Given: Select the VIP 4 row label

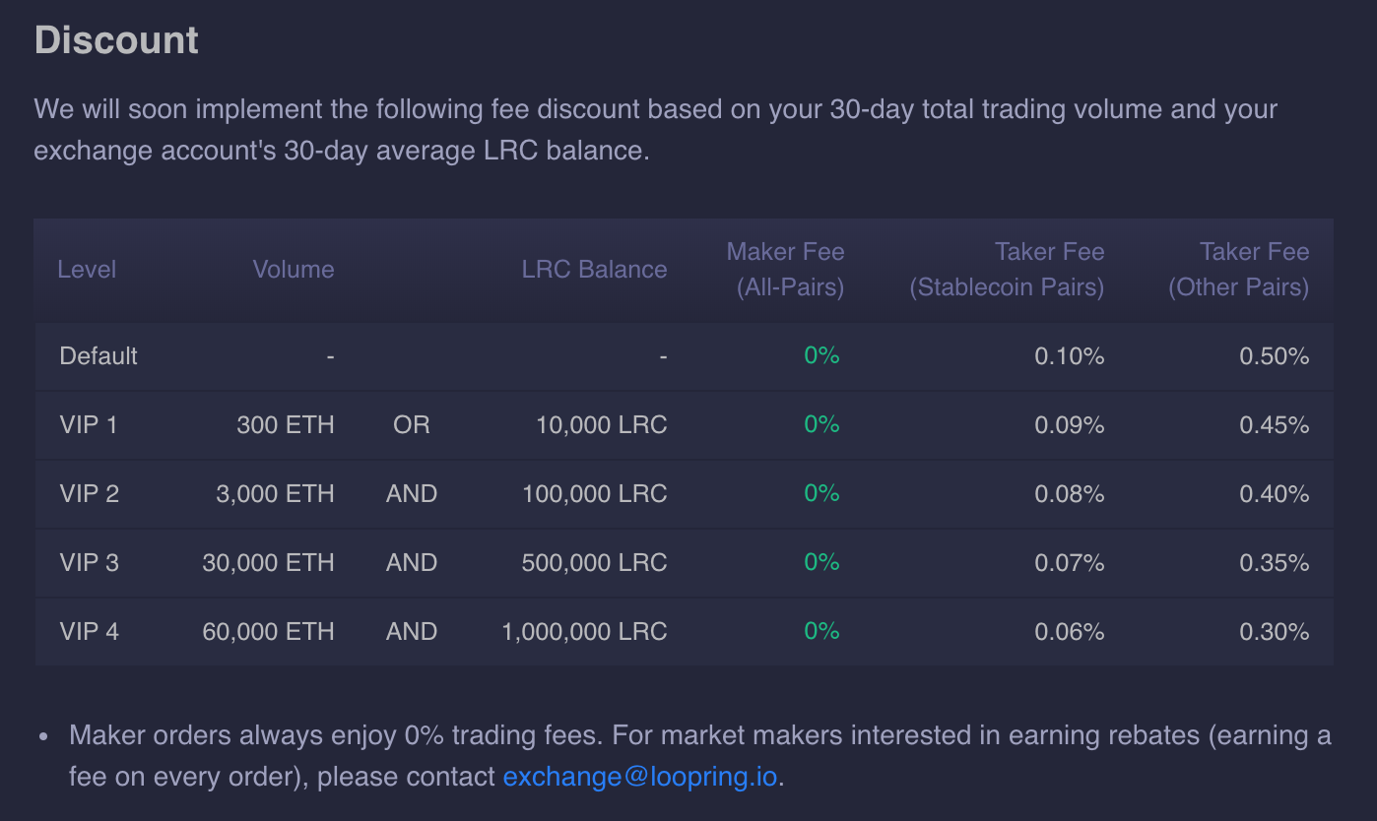Looking at the screenshot, I should pyautogui.click(x=90, y=632).
